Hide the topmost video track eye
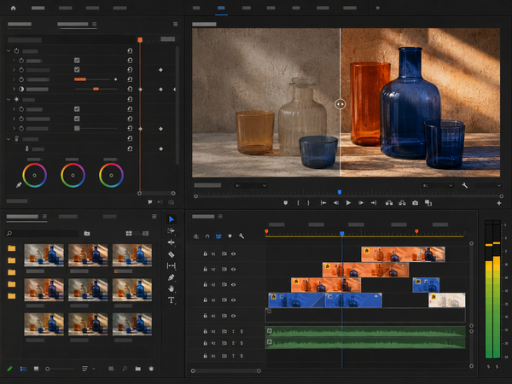This screenshot has height=384, width=512. (234, 253)
